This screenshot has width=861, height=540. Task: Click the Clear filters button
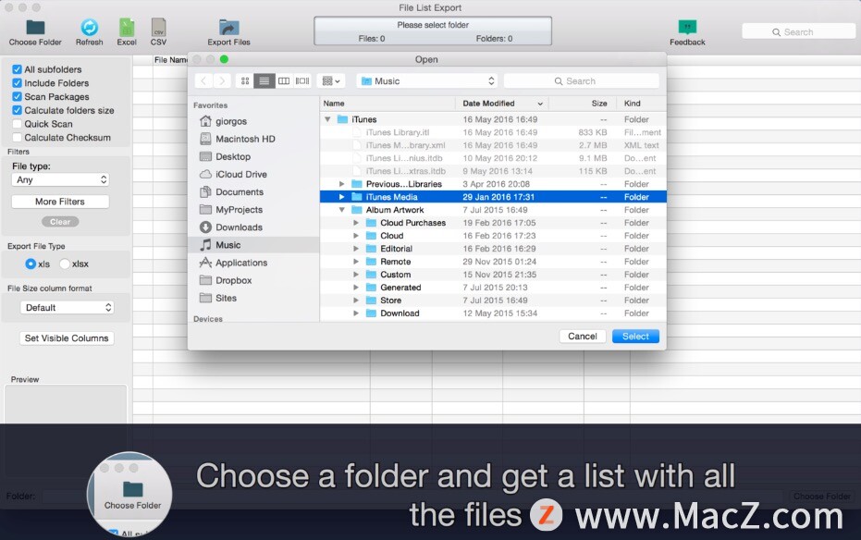coord(60,222)
